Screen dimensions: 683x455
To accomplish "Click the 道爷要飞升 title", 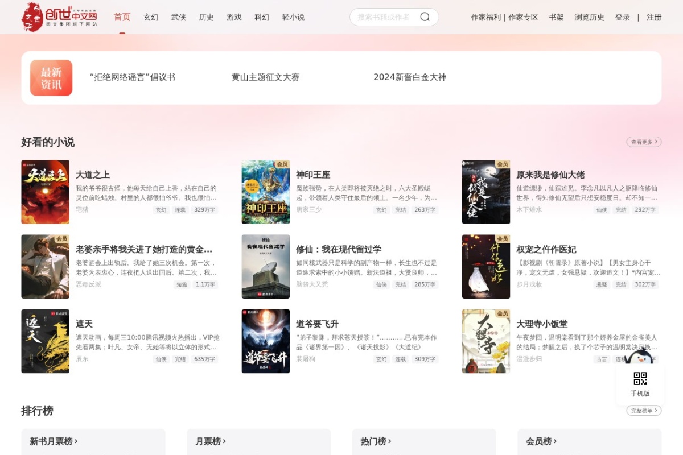I will coord(317,324).
